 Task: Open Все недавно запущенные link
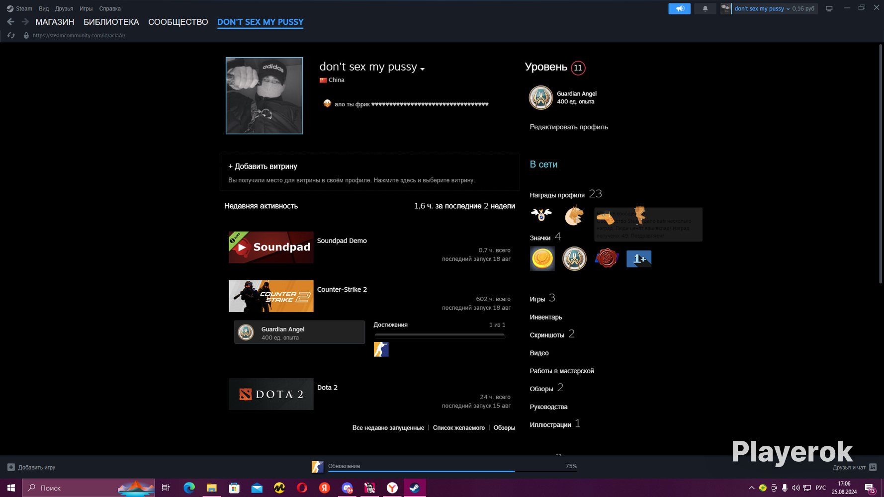point(388,428)
